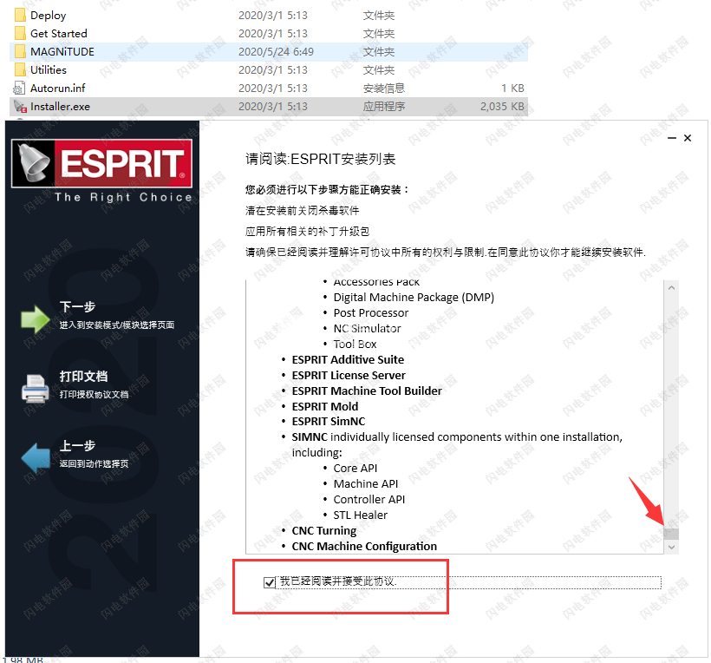The width and height of the screenshot is (711, 663).
Task: Click ESPRIT License Server list item
Action: pyautogui.click(x=349, y=375)
